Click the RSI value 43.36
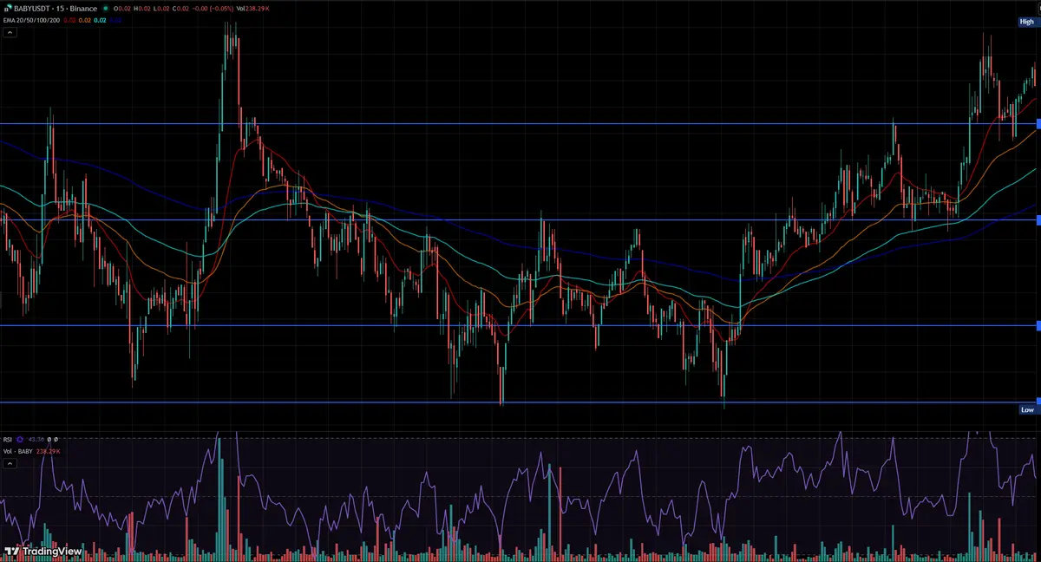 click(36, 439)
